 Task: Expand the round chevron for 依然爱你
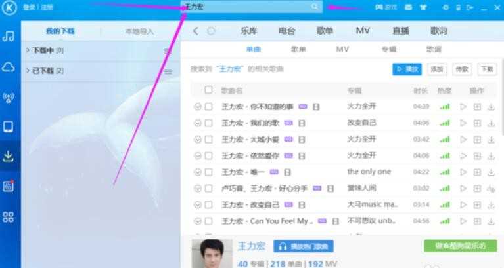click(197, 156)
